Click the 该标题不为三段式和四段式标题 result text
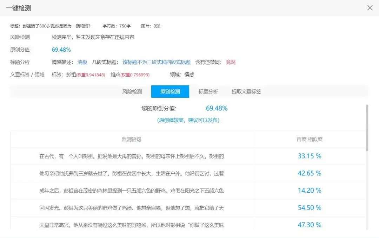 [x=156, y=62]
